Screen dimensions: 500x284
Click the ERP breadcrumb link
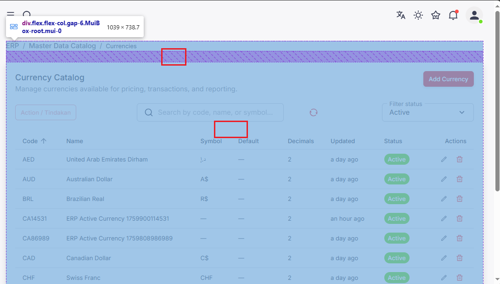point(12,46)
